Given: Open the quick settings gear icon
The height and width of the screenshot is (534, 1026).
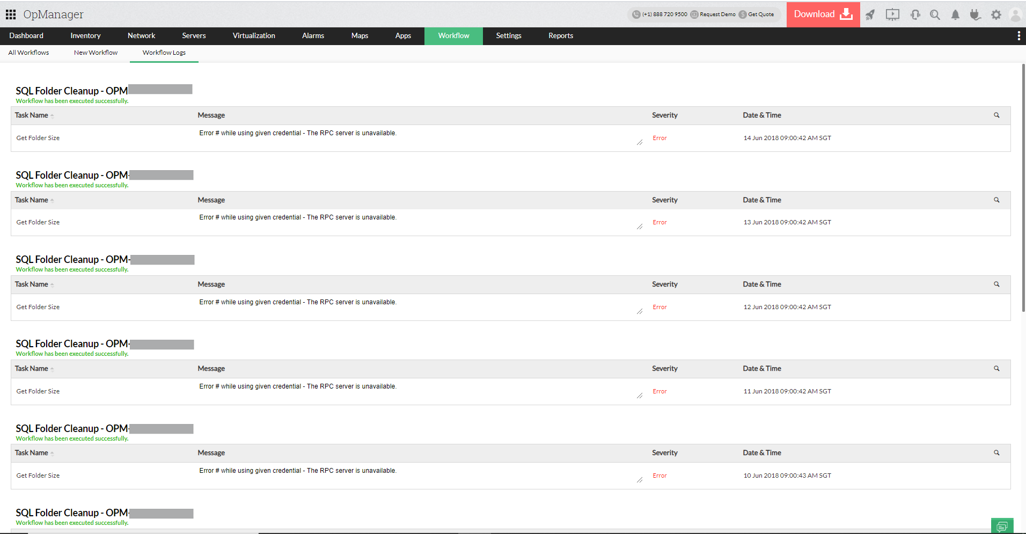Looking at the screenshot, I should click(996, 14).
